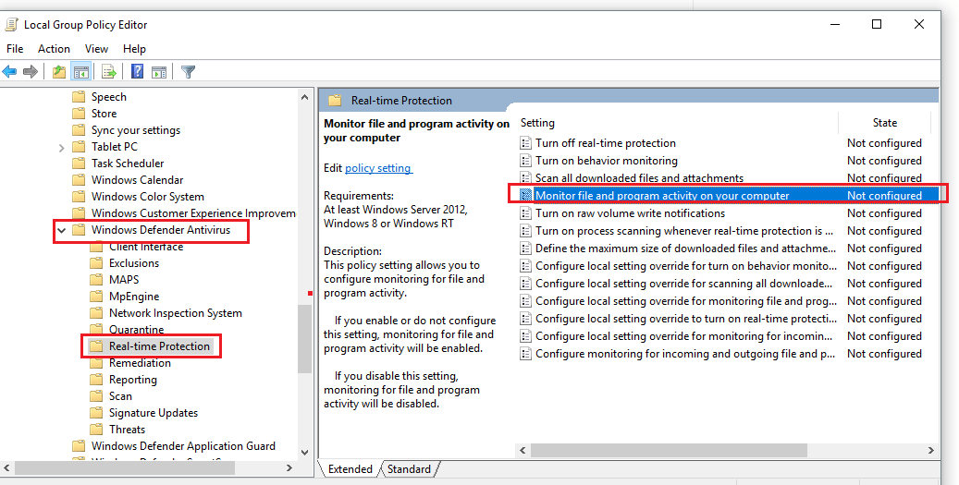Select Windows Defender Application Guard folder
Image resolution: width=959 pixels, height=485 pixels.
click(183, 446)
